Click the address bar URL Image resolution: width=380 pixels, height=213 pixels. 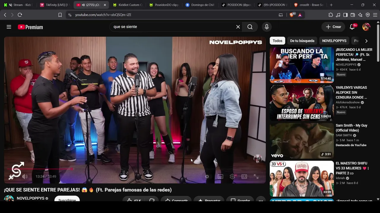click(x=103, y=15)
